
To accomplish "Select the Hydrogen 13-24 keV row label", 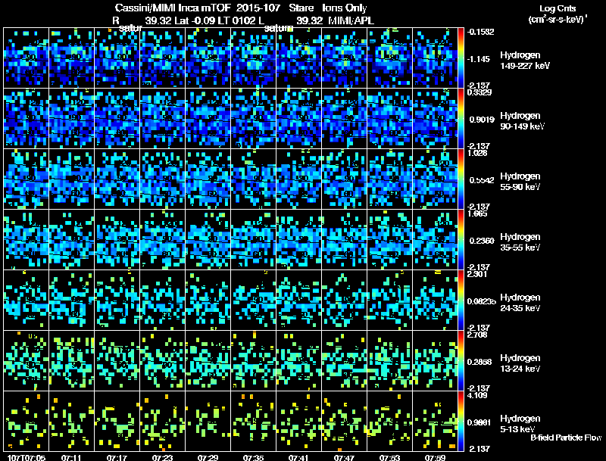I will click(520, 363).
